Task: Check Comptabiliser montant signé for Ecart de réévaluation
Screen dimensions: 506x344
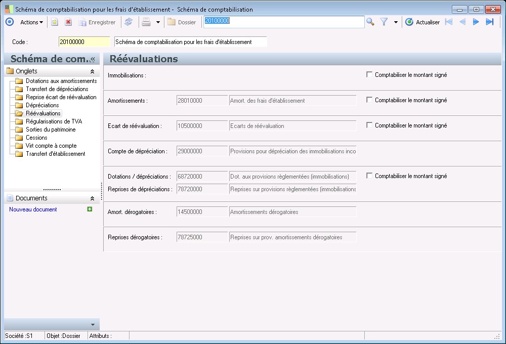Action: tap(369, 125)
